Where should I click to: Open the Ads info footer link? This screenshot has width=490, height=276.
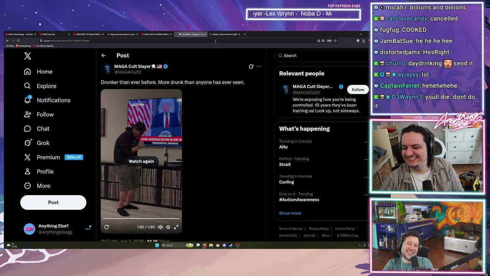click(x=309, y=236)
